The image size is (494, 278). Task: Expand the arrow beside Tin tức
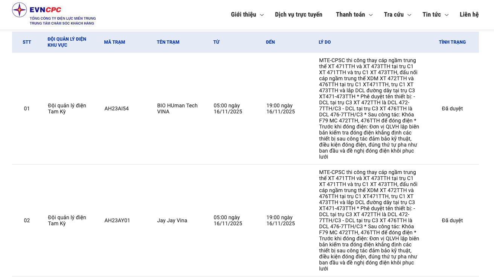(x=447, y=15)
